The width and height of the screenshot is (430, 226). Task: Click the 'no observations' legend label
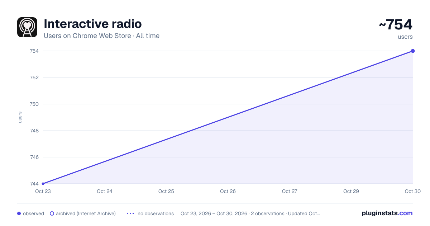pos(156,213)
